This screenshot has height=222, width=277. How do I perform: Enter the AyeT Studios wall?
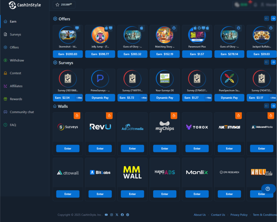pyautogui.click(x=229, y=148)
